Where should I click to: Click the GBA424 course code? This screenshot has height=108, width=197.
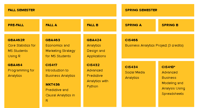[x=94, y=40]
